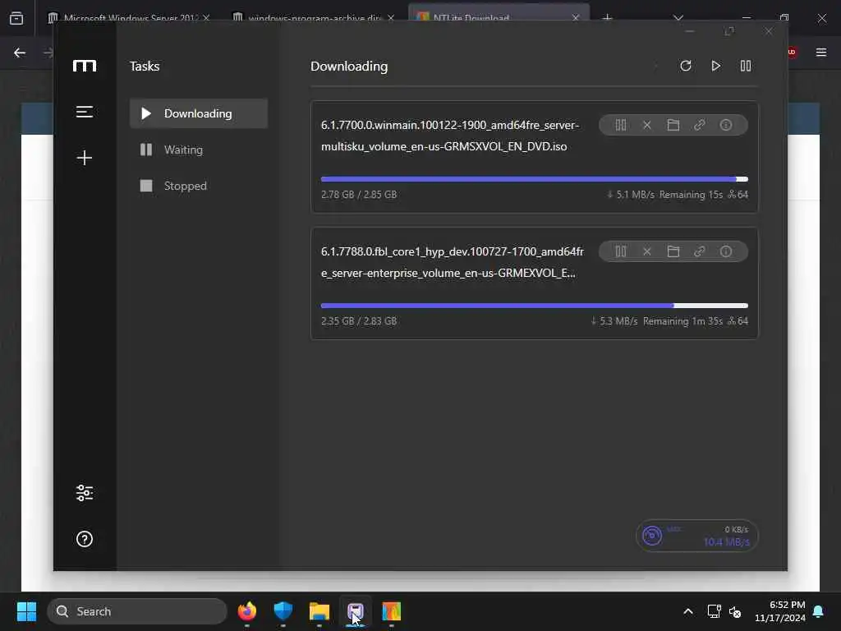Resume all tasks with the play icon
This screenshot has height=631, width=841.
pyautogui.click(x=715, y=66)
